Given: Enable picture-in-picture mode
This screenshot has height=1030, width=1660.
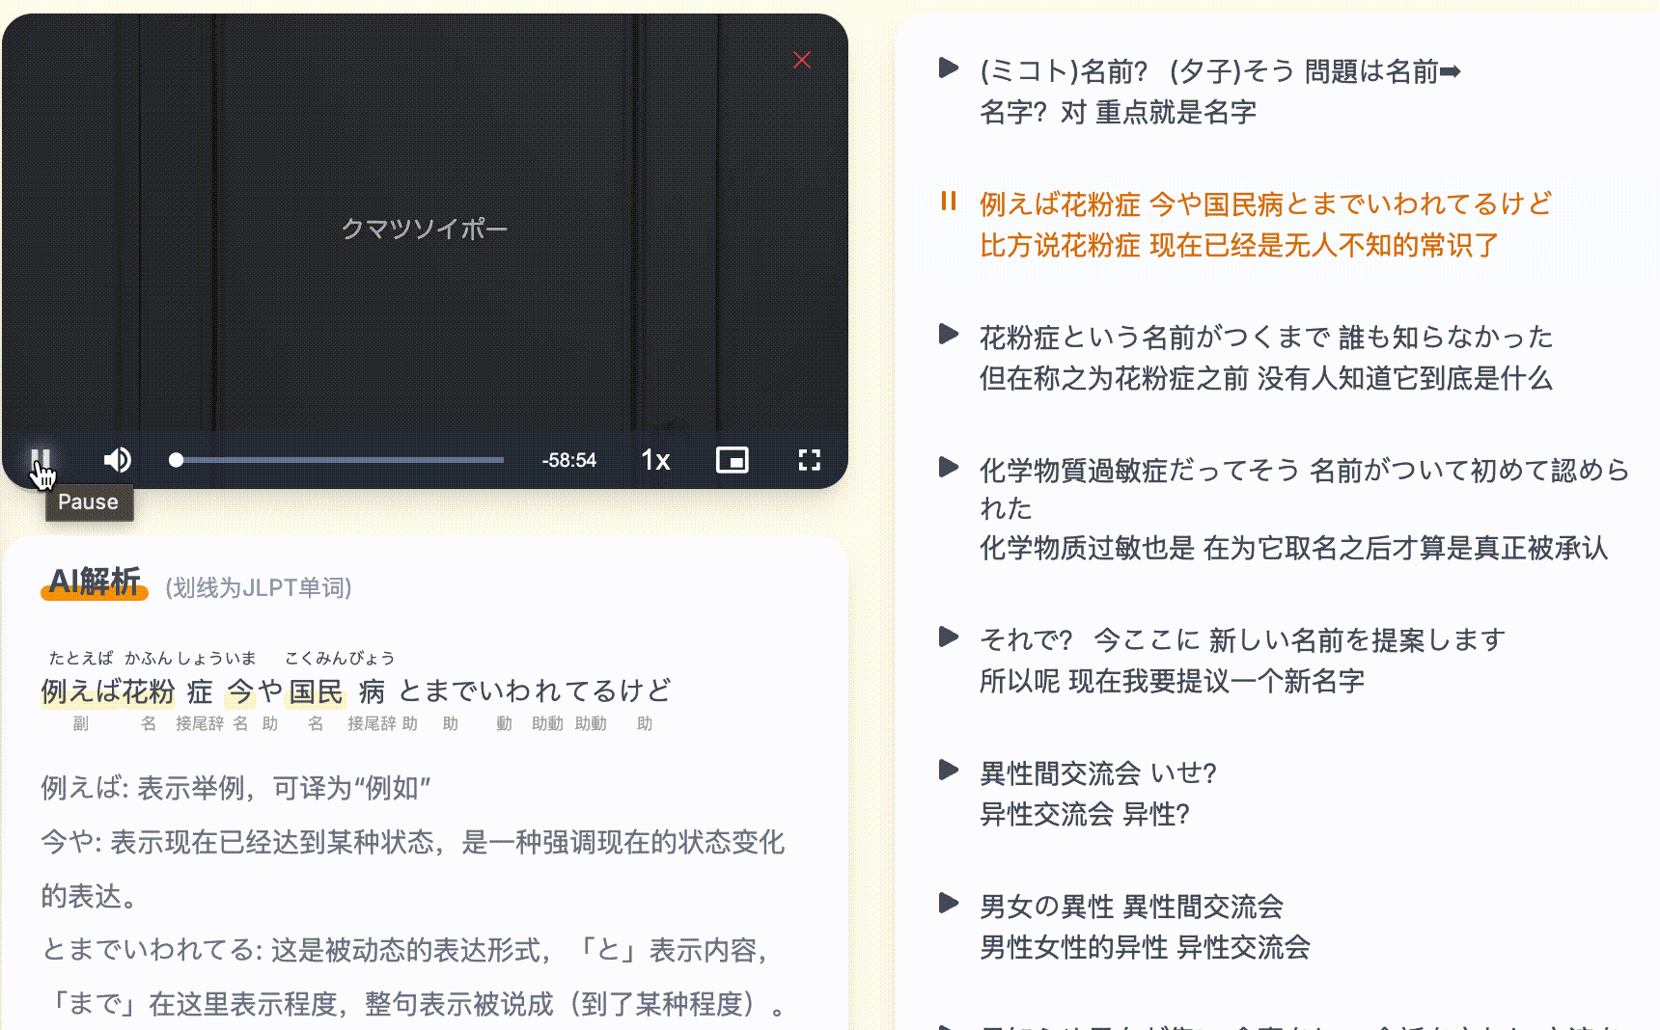Looking at the screenshot, I should (x=732, y=460).
